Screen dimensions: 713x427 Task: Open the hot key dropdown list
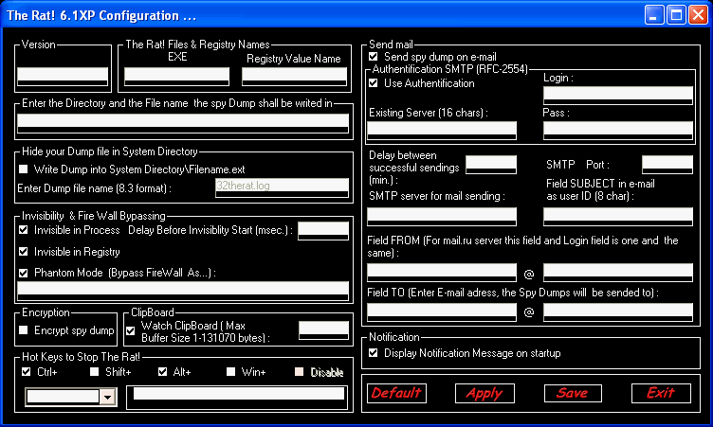pos(108,398)
